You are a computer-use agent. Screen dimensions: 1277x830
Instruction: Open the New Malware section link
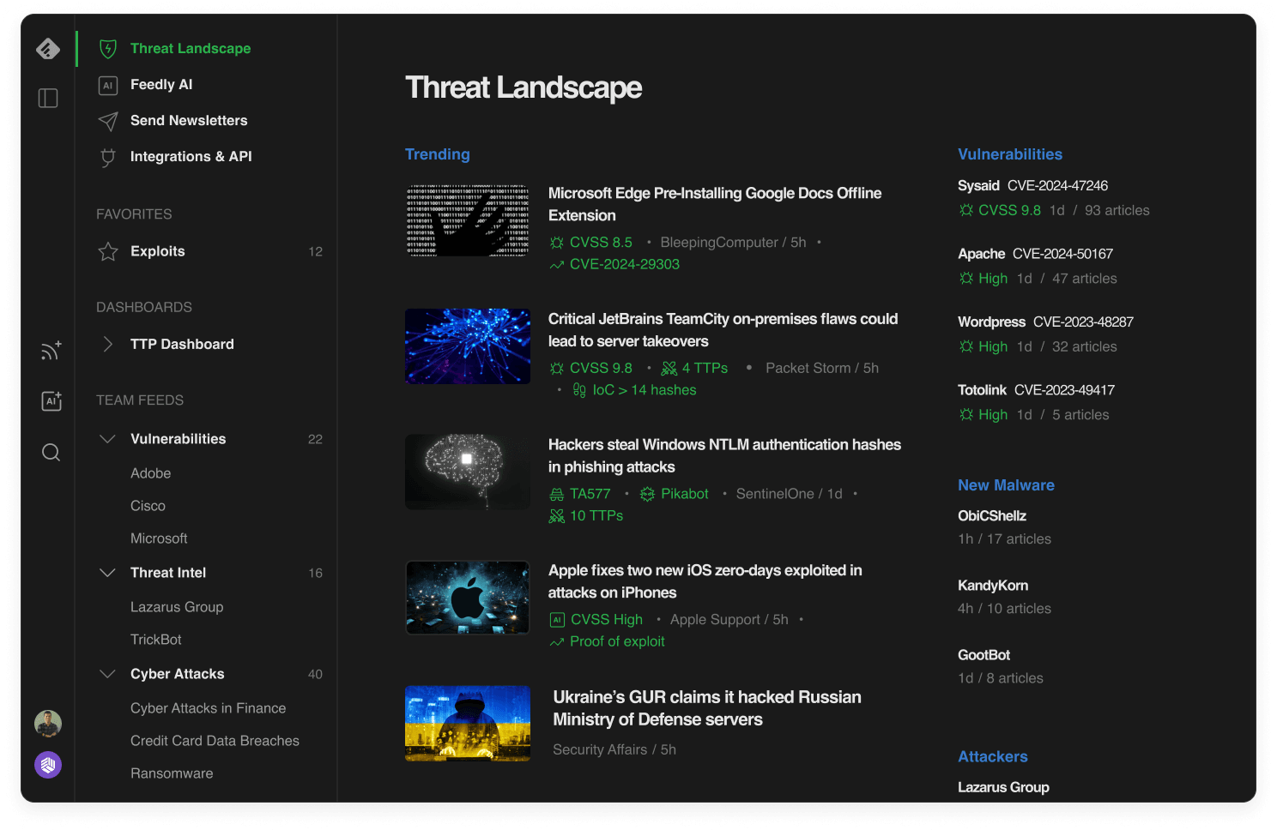[x=1006, y=485]
